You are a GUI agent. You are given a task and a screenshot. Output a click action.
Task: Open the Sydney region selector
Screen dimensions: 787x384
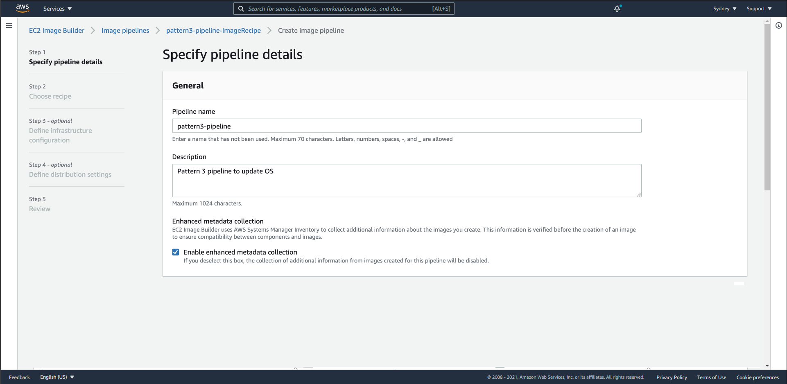coord(724,8)
